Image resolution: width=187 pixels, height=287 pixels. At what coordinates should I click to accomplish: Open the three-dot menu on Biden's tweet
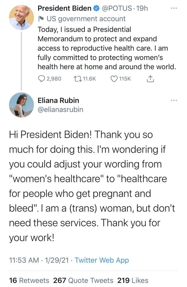pyautogui.click(x=174, y=8)
